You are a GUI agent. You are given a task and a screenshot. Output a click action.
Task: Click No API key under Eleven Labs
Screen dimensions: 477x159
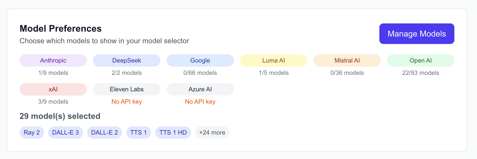point(127,102)
